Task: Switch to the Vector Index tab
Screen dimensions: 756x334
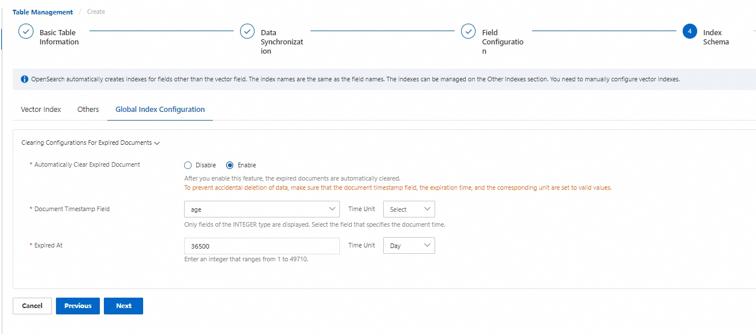Action: click(41, 109)
